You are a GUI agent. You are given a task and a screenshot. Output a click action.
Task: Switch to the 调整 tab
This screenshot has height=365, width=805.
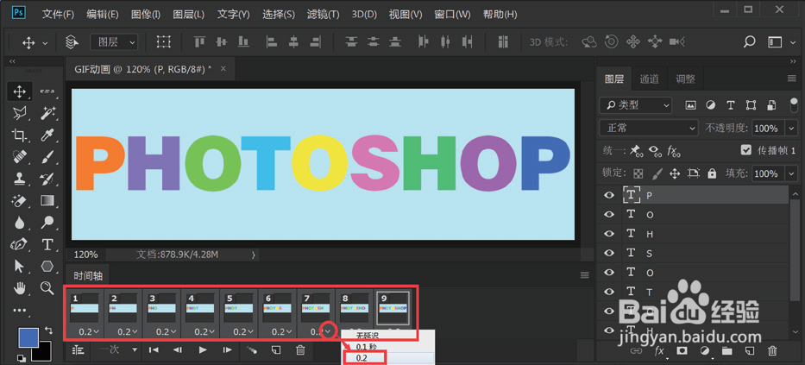tap(685, 79)
